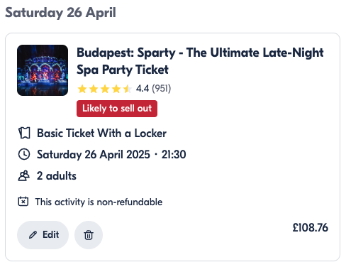346x267 pixels.
Task: Select the Basic Ticket With a Locker text
Action: 102,133
